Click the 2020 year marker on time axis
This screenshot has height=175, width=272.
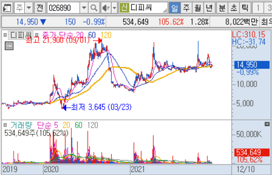51,169
